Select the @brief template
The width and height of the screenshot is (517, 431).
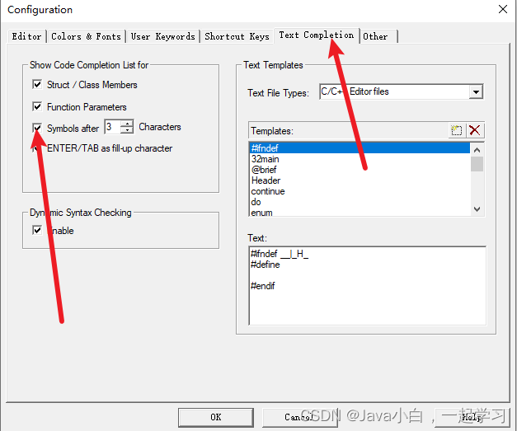click(360, 170)
